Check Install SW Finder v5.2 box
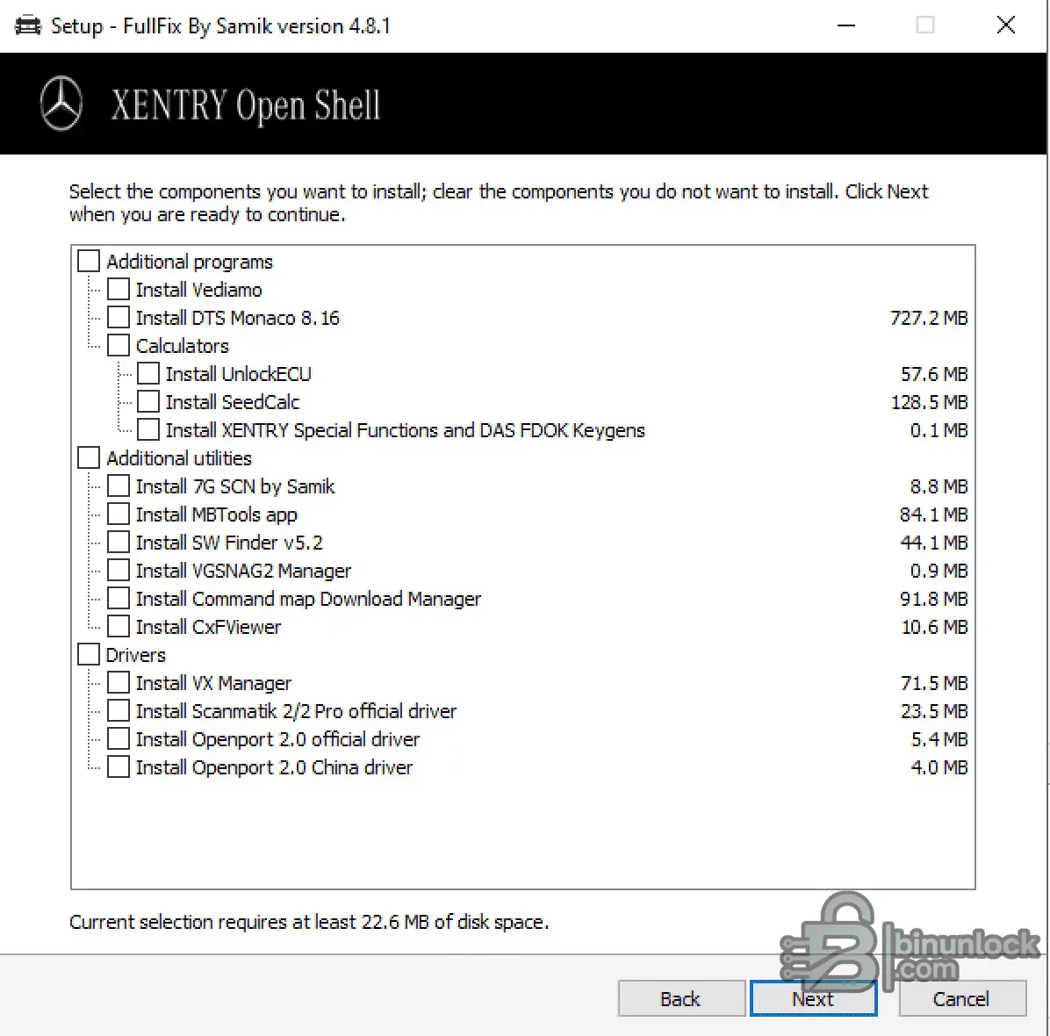This screenshot has height=1036, width=1050. click(x=119, y=543)
